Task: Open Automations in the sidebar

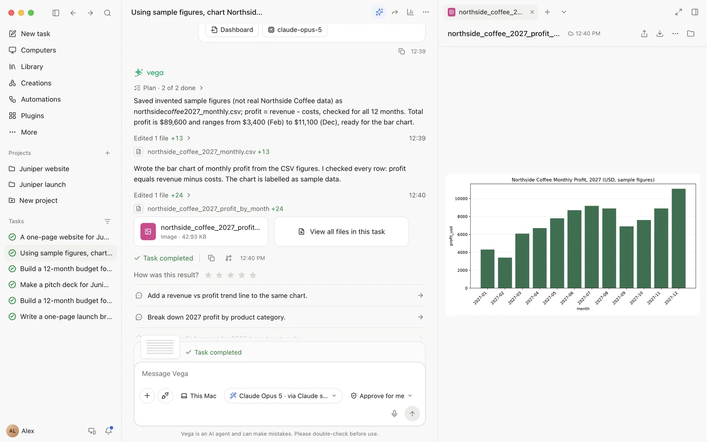Action: 61,99
